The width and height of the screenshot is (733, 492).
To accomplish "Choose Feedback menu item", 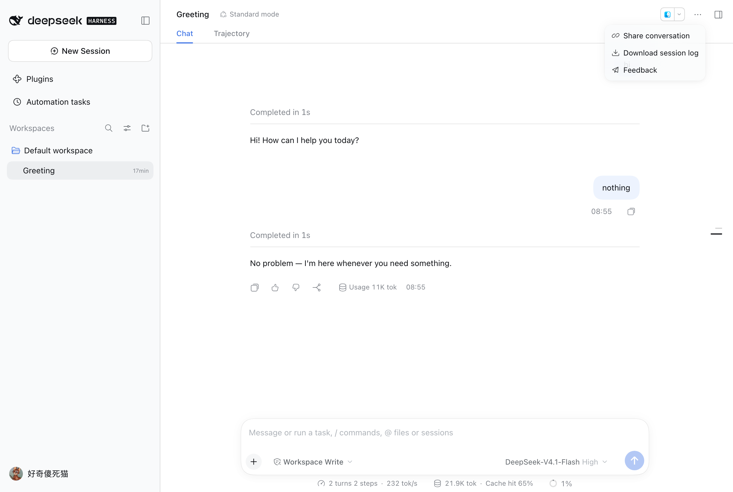I will coord(655,70).
